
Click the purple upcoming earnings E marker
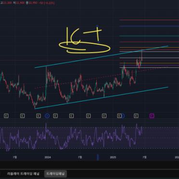pos(152,115)
